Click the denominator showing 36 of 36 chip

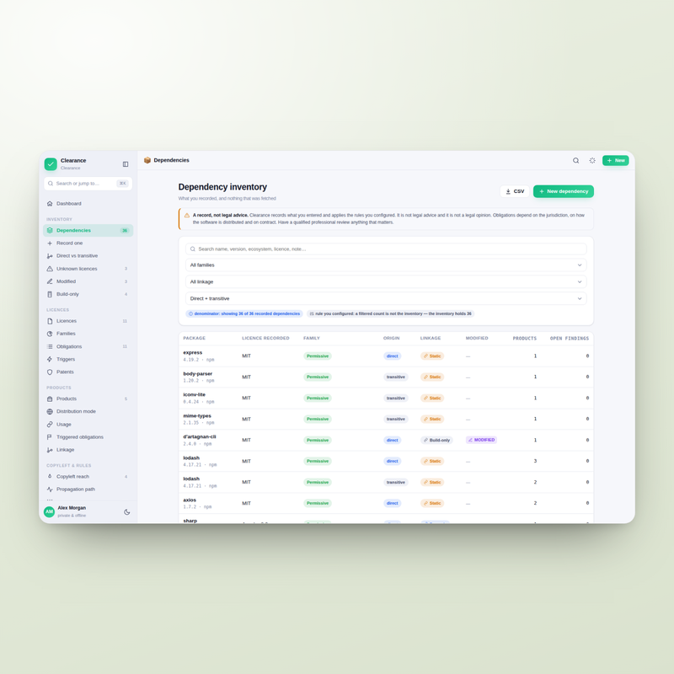pyautogui.click(x=244, y=313)
